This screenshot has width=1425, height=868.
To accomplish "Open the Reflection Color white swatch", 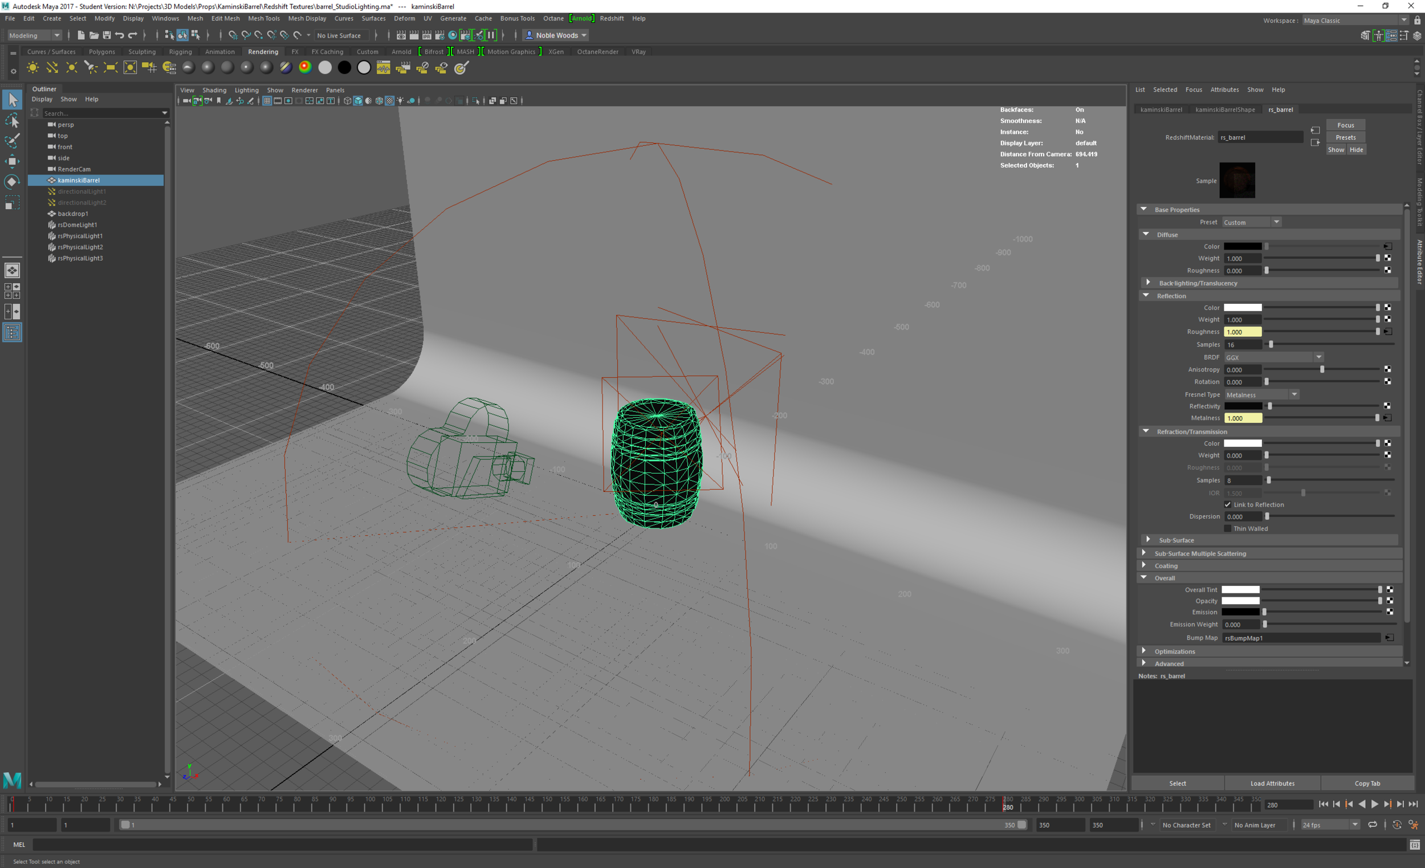I will pos(1243,308).
